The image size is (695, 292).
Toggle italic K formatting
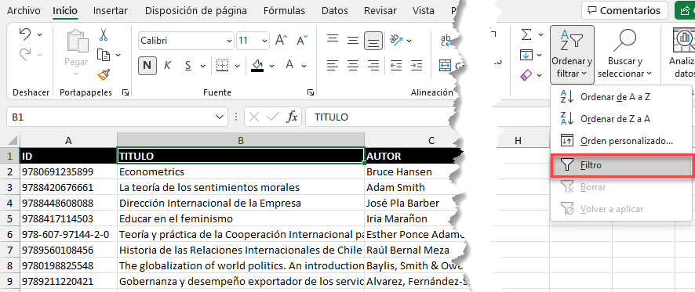[x=168, y=66]
